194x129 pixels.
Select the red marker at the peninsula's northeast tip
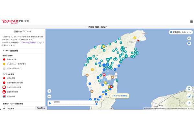[138, 41]
